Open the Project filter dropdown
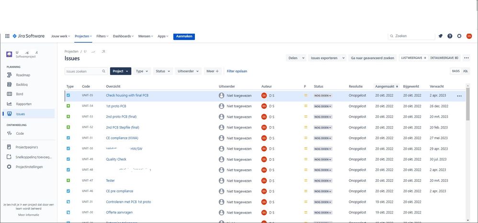This screenshot has height=223, width=478. coord(121,71)
